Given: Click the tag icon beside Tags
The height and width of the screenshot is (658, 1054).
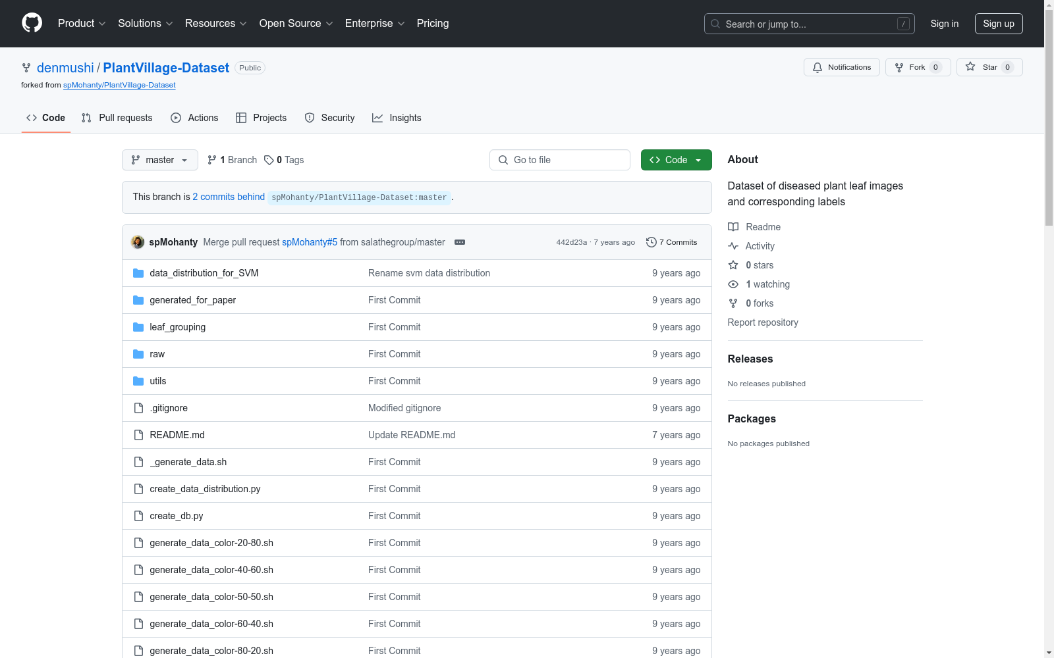Looking at the screenshot, I should pos(269,160).
